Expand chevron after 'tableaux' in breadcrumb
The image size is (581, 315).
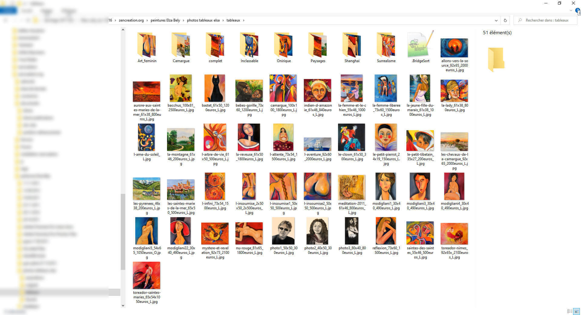[x=244, y=20]
